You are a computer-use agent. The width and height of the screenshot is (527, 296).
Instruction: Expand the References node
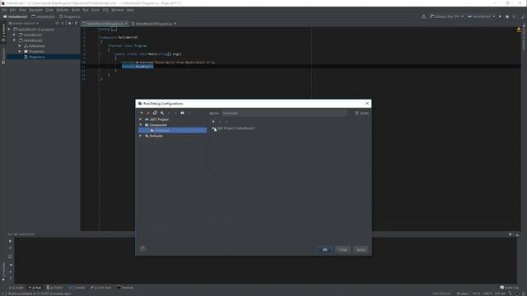20,46
